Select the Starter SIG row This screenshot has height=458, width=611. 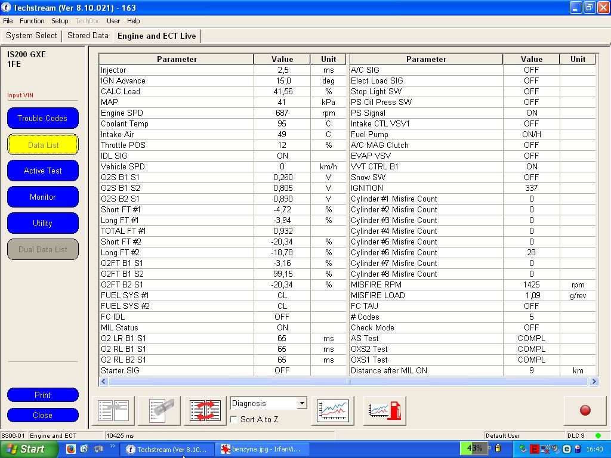pos(223,371)
